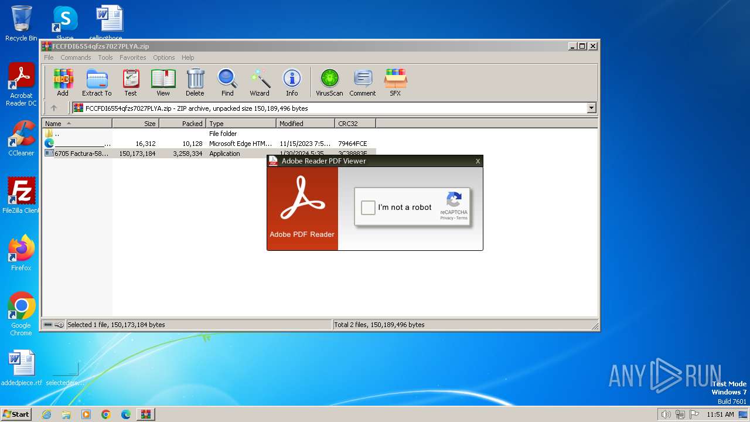
Task: Show archive Info
Action: (292, 82)
